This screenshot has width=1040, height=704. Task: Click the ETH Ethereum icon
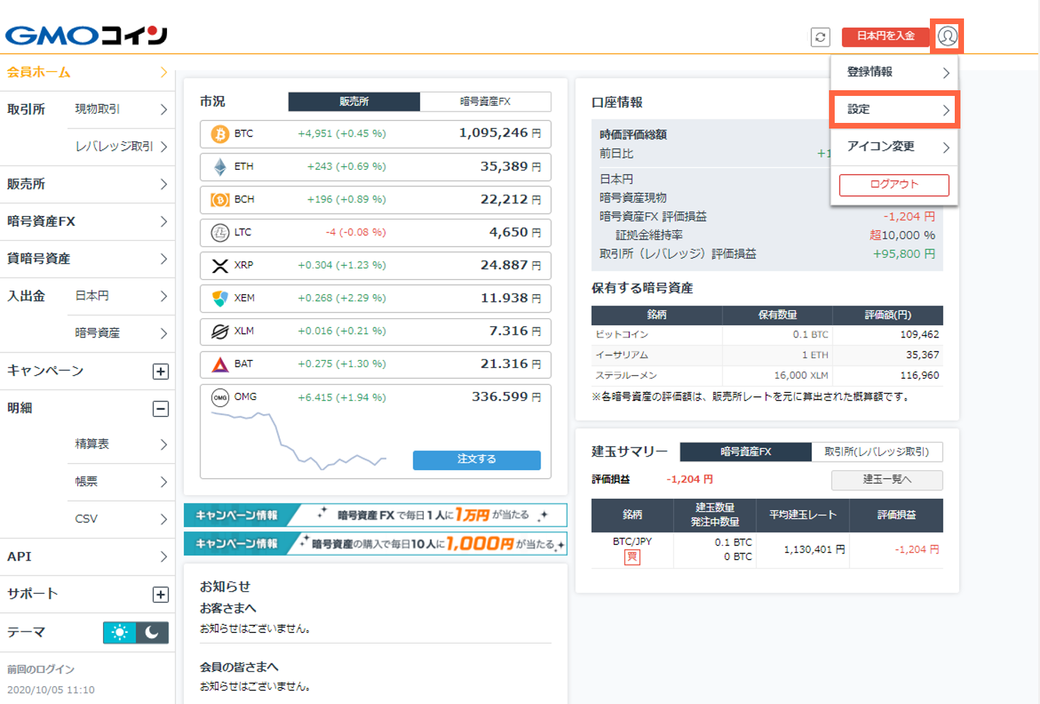click(x=219, y=167)
